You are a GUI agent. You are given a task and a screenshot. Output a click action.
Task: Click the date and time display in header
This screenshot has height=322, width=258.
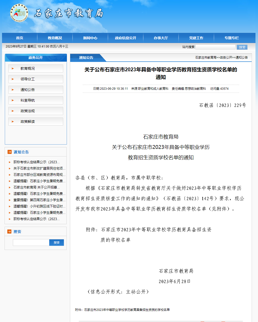coord(37,47)
